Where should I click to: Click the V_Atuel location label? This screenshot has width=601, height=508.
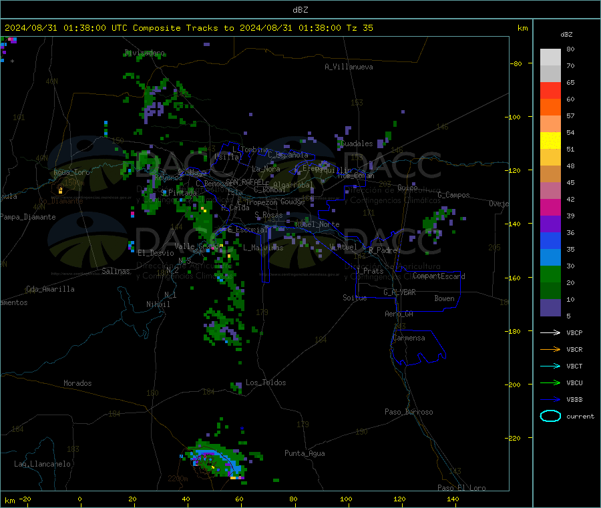click(x=343, y=247)
